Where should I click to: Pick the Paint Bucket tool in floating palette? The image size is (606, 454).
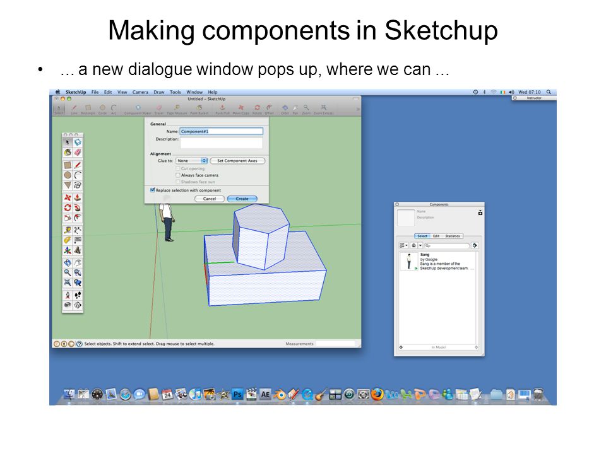[x=68, y=152]
